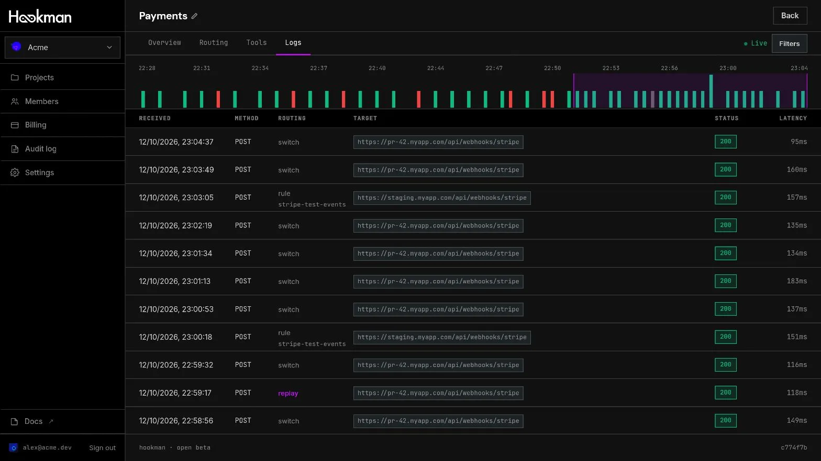Image resolution: width=821 pixels, height=461 pixels.
Task: Select the Logs tab
Action: 293,43
